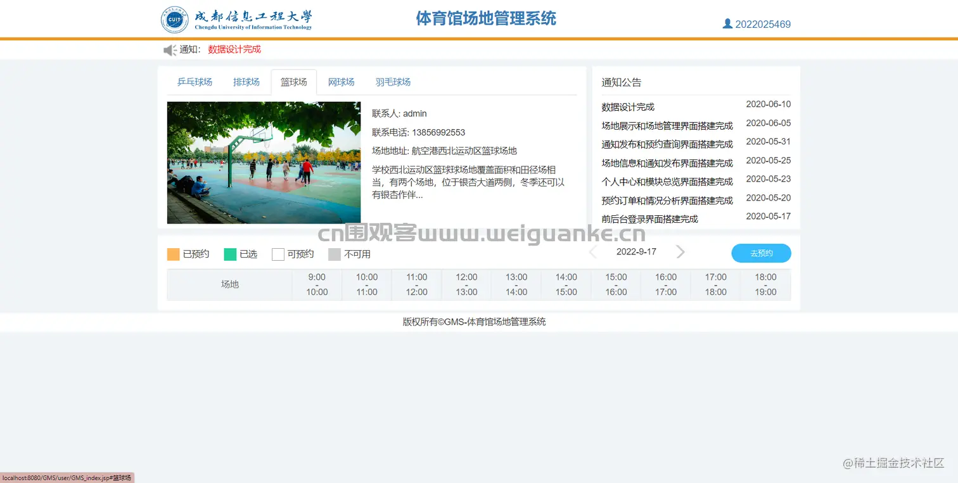958x483 pixels.
Task: Click the speaker notification icon
Action: coord(170,50)
